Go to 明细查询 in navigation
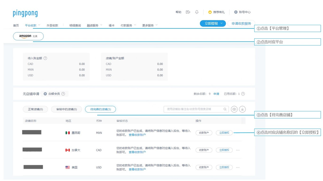The height and width of the screenshot is (181, 323). [75, 25]
